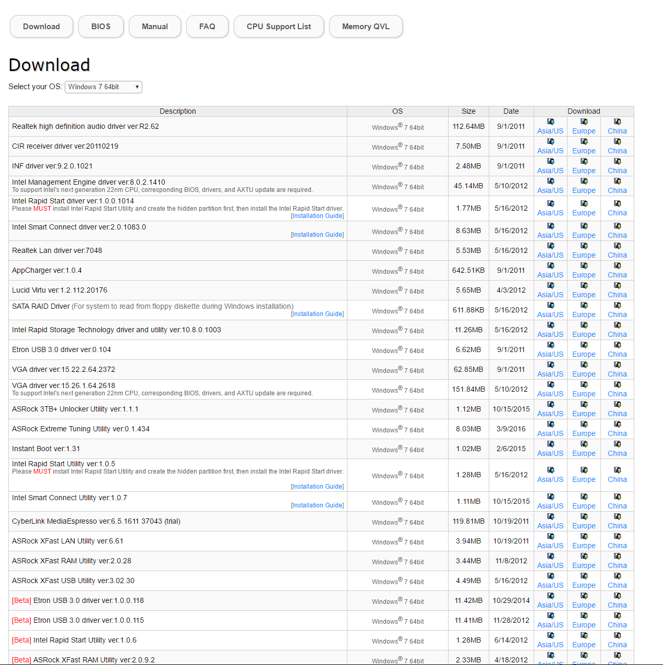Click Asia/US download icon for Intel Smart Connect Utility
This screenshot has width=663, height=665.
click(x=550, y=497)
